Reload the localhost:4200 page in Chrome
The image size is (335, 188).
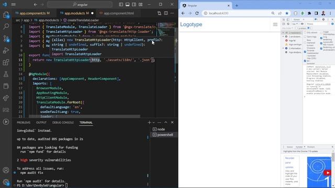point(197,13)
